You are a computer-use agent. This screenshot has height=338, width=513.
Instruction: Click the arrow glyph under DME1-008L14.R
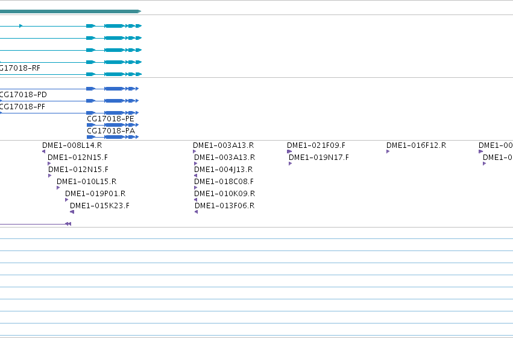44,151
